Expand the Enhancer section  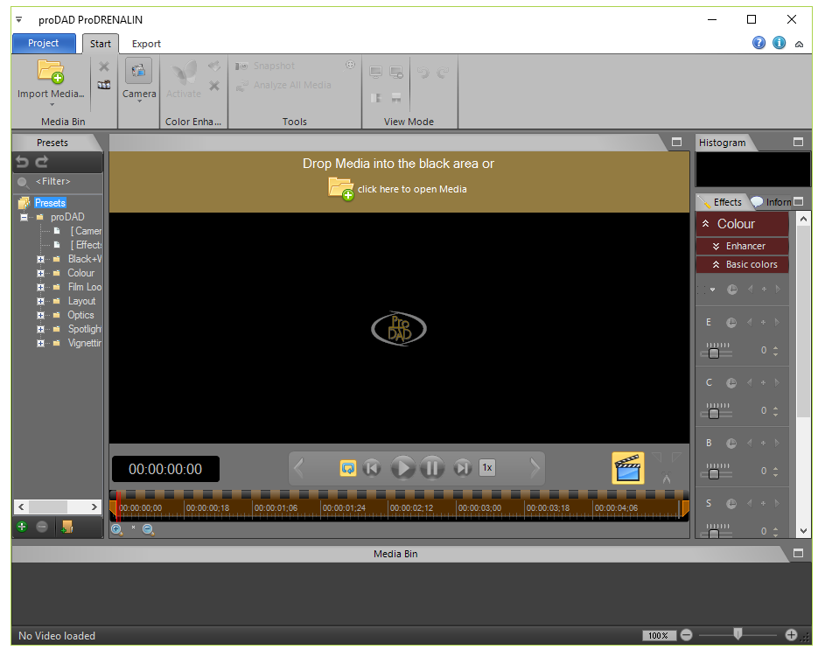[716, 247]
